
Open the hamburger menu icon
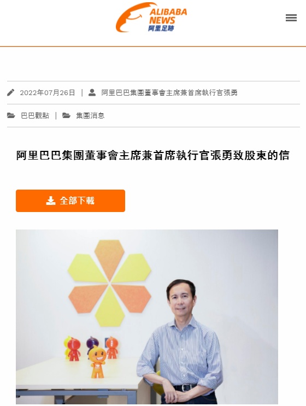click(x=291, y=18)
